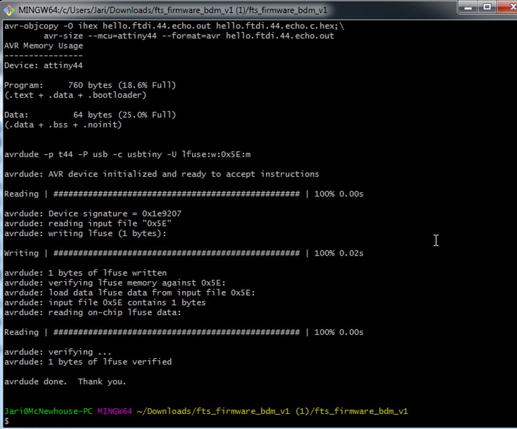517x429 pixels.
Task: Click the Jari@McNewhouse-PC prompt username
Action: [x=48, y=411]
